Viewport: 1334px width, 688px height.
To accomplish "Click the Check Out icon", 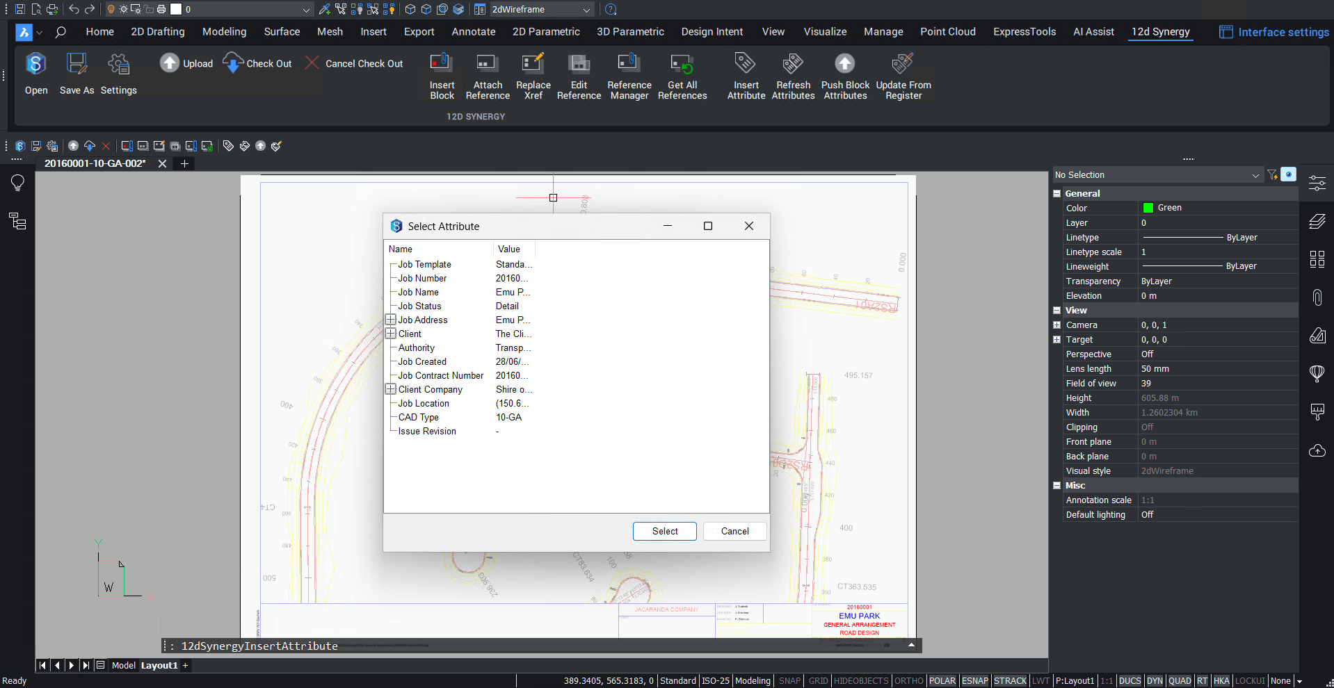I will coord(233,63).
